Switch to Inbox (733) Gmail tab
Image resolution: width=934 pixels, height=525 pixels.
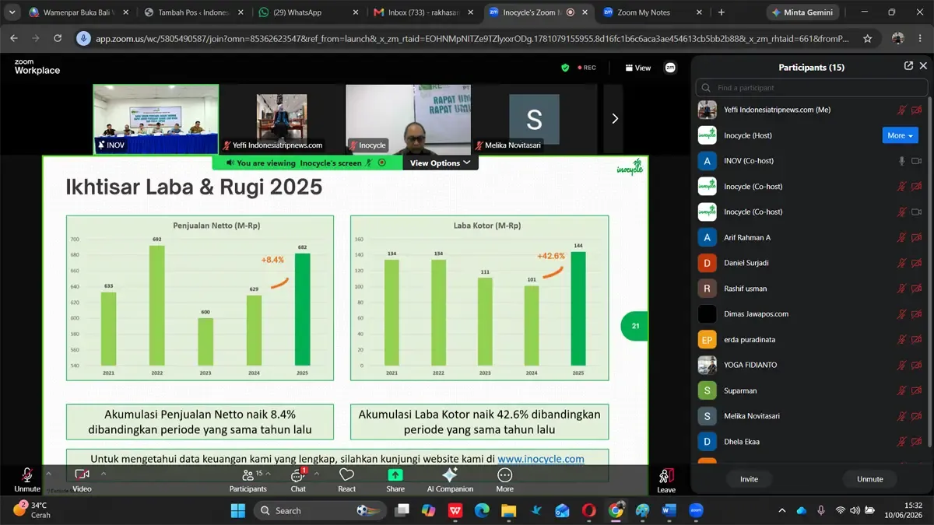423,12
